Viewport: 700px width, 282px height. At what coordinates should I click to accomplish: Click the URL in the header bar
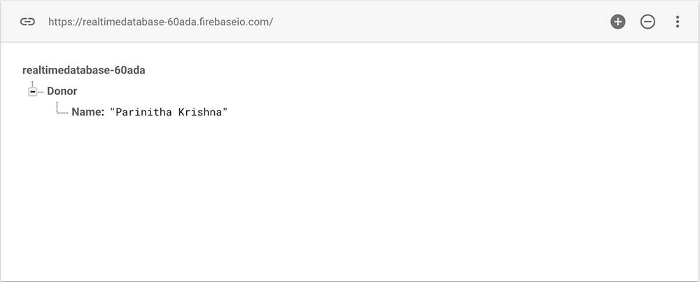point(160,22)
